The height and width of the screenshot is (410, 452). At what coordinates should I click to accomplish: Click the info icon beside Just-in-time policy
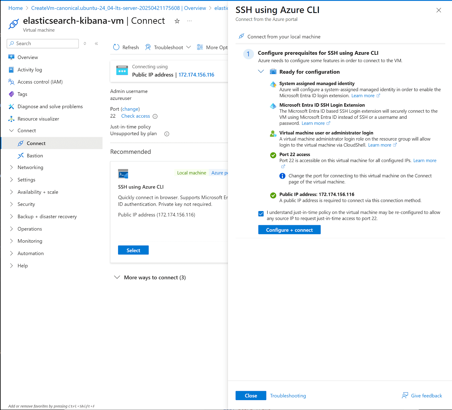click(167, 134)
